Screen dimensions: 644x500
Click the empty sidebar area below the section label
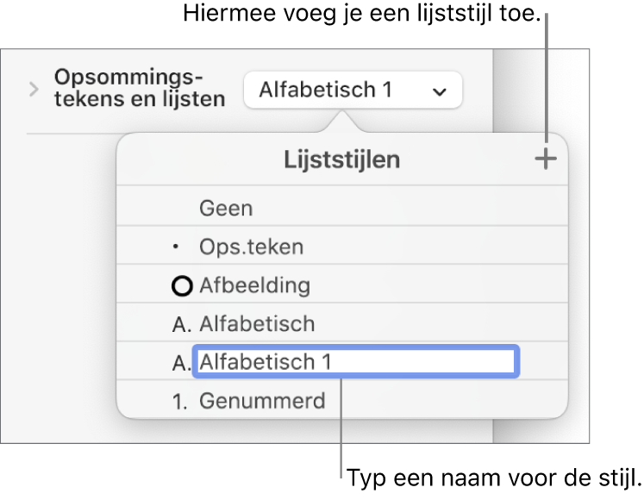69,284
